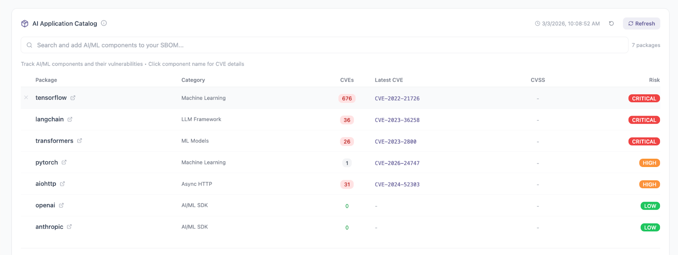Open CVE details for transformers

[x=54, y=141]
